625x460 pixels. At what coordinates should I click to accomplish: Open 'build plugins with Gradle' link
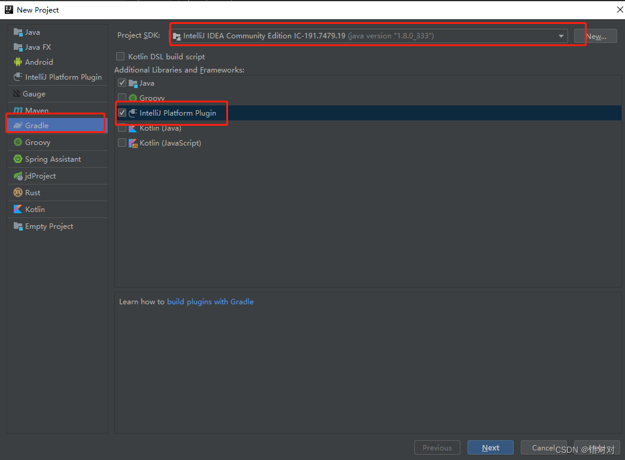click(x=210, y=302)
